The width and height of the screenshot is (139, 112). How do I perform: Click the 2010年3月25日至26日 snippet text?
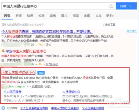click(76, 96)
